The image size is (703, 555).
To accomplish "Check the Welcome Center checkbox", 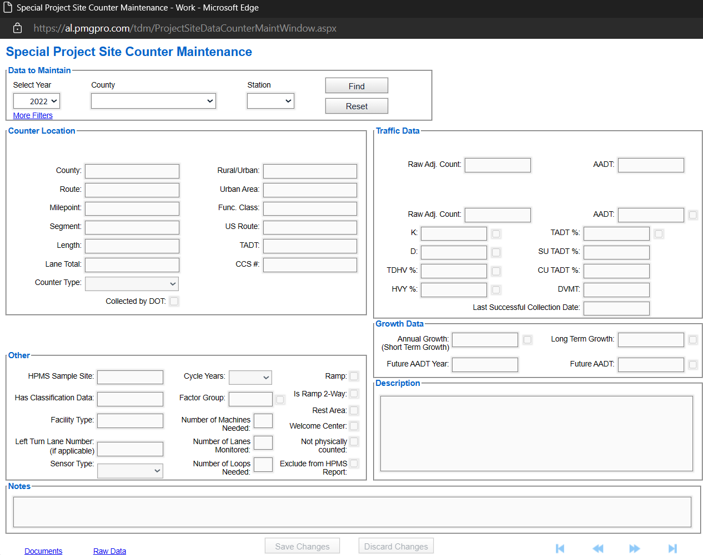I will (x=354, y=426).
